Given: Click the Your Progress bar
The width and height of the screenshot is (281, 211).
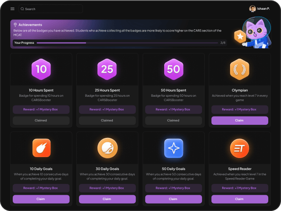Looking at the screenshot, I should point(127,43).
